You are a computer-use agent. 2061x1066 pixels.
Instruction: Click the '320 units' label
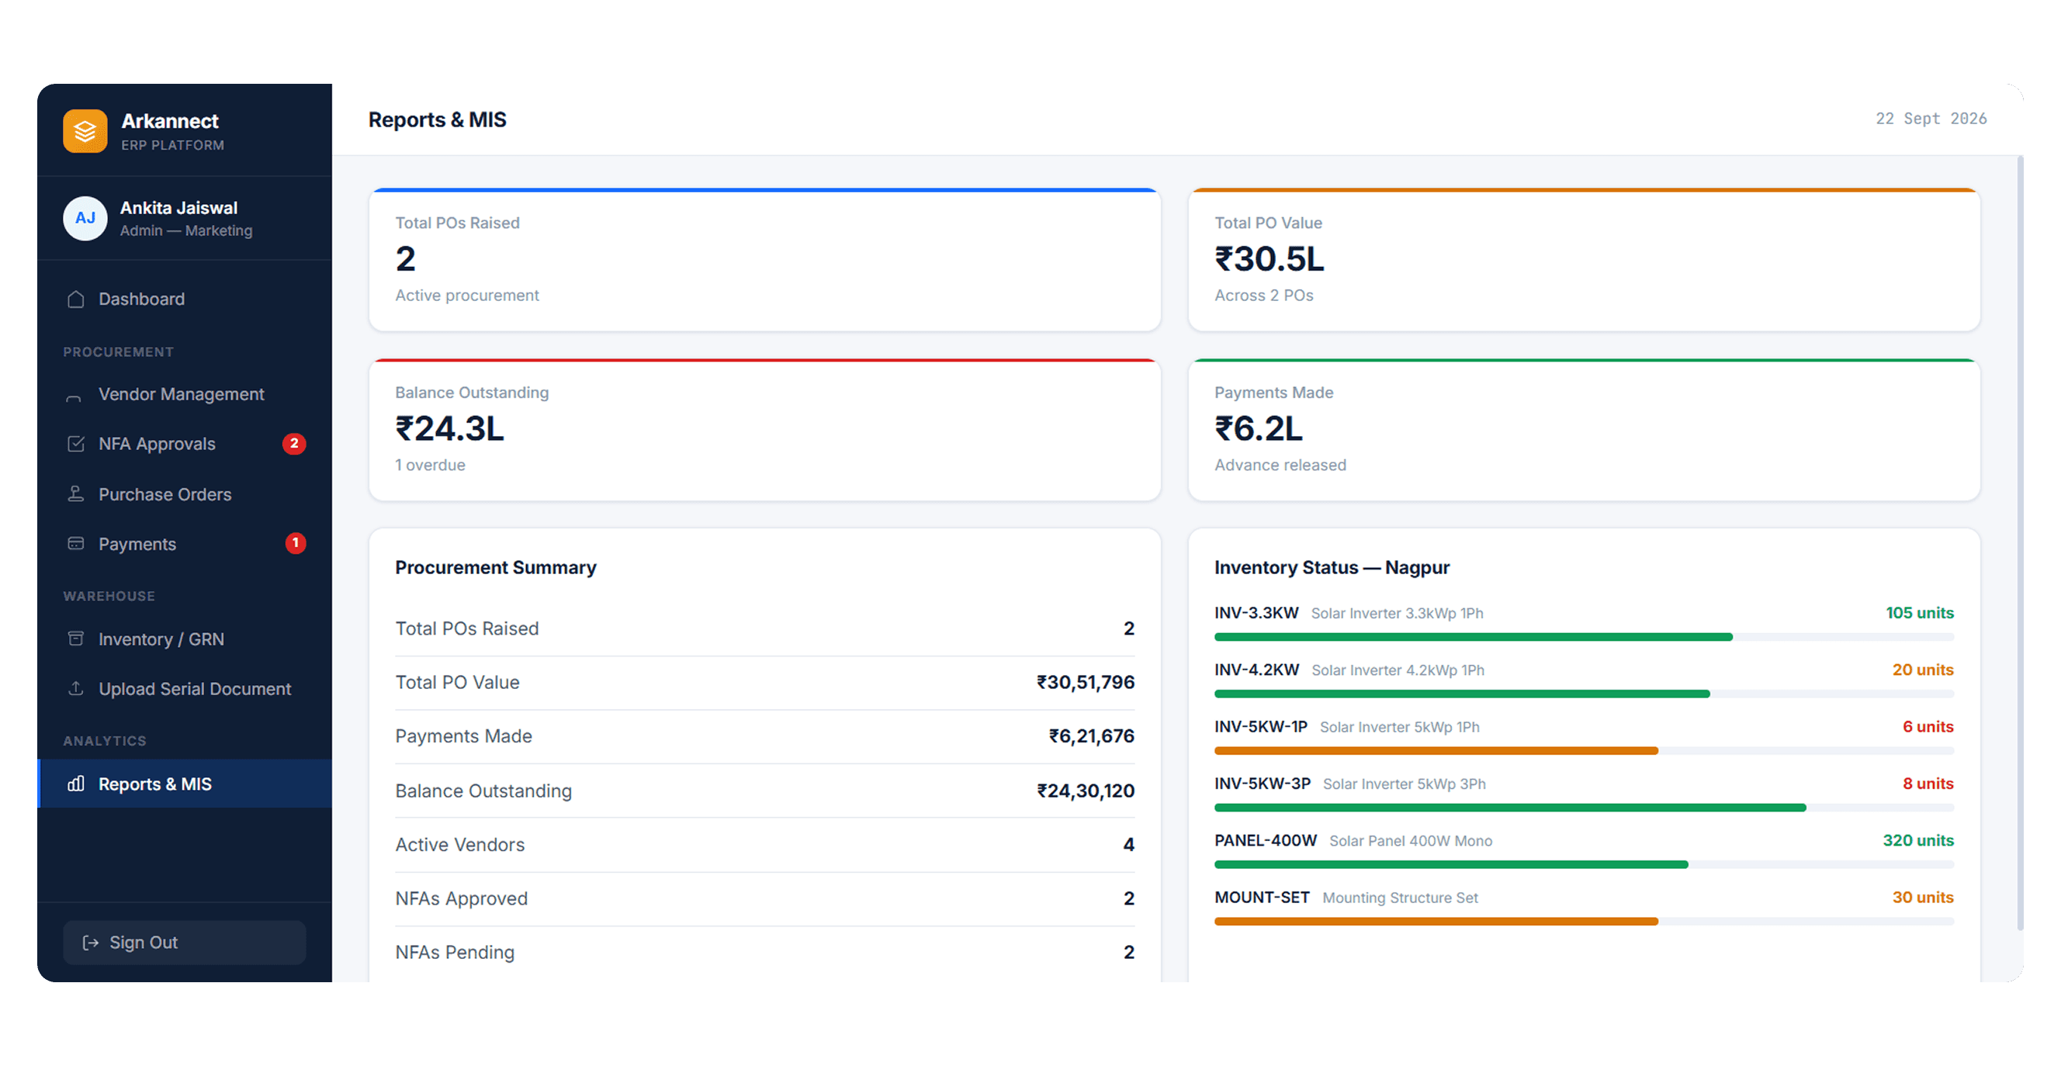tap(1917, 840)
